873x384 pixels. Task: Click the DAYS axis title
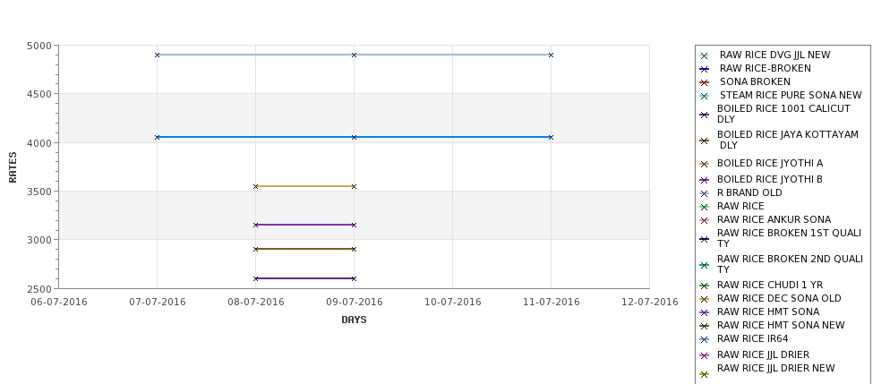coord(354,320)
